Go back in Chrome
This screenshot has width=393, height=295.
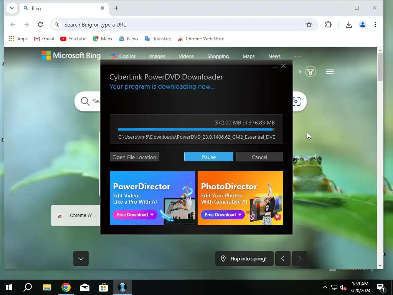tap(13, 25)
